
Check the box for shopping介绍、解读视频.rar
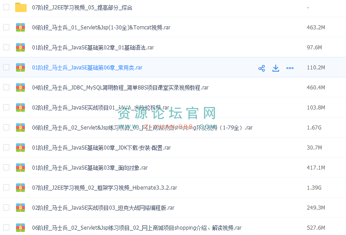pyautogui.click(x=6, y=227)
